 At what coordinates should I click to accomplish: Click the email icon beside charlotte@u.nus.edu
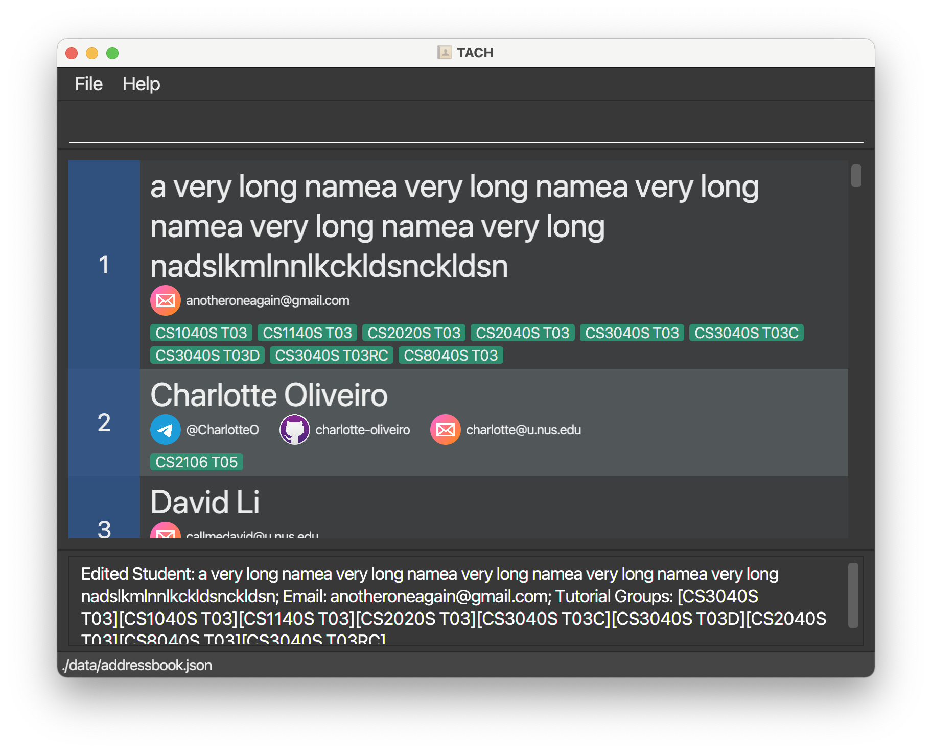(445, 430)
